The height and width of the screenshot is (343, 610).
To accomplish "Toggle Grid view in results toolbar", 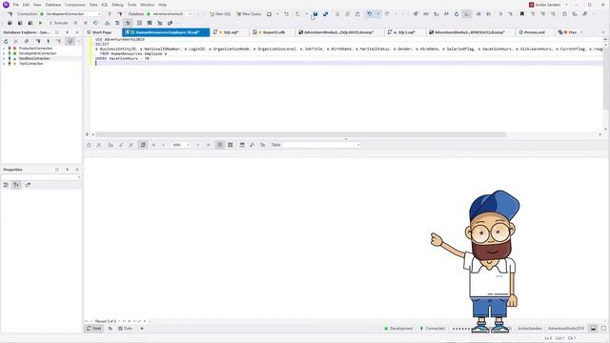I will coord(220,145).
